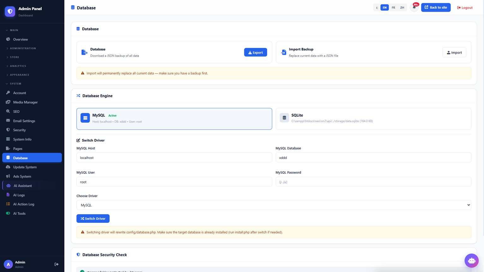The height and width of the screenshot is (272, 484).
Task: Select the MySQL engine card
Action: coord(174,119)
